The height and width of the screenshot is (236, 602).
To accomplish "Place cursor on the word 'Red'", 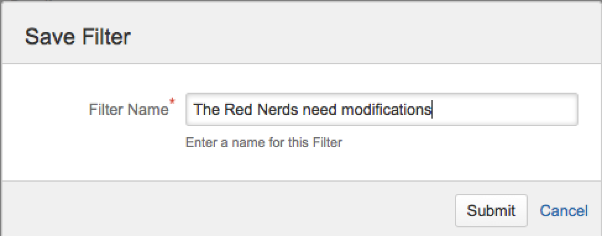I will [x=238, y=110].
